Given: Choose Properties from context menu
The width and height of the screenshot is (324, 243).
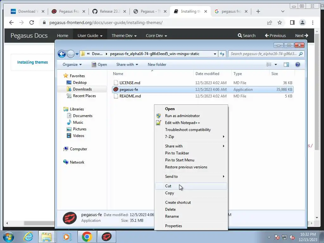Looking at the screenshot, I should 191,226.
